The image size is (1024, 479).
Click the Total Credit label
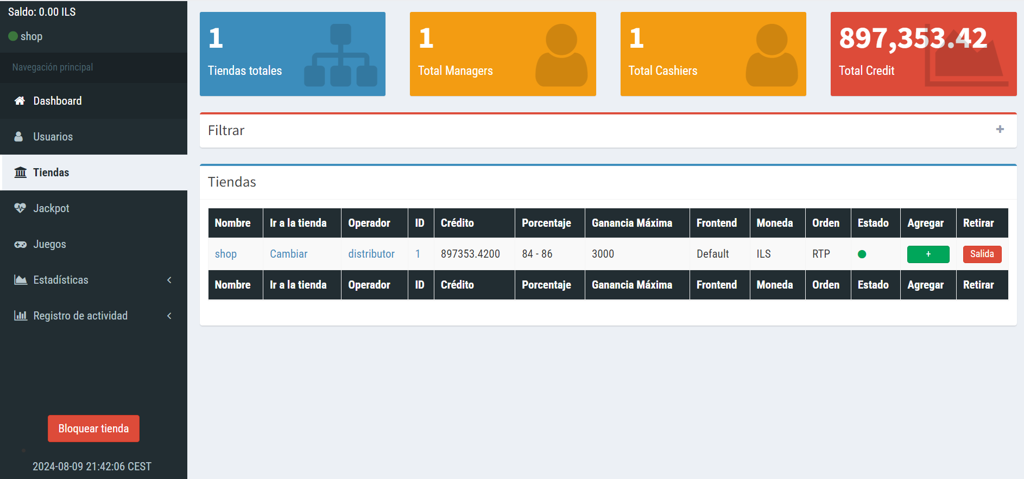coord(867,71)
